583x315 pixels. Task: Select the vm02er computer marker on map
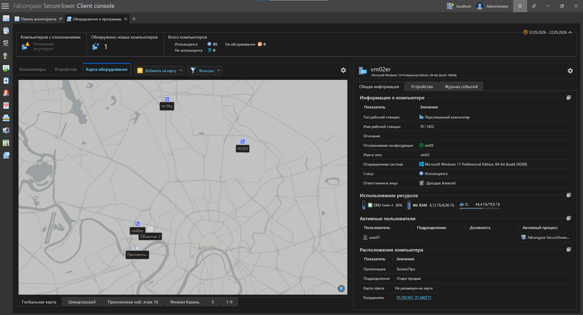coord(138,224)
